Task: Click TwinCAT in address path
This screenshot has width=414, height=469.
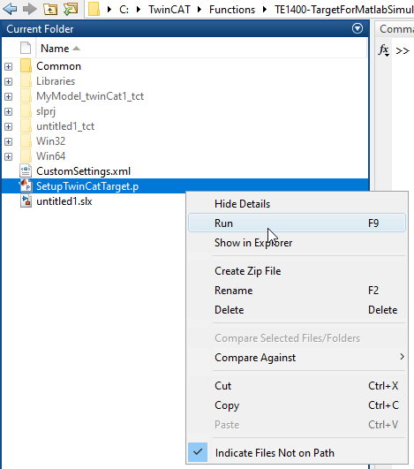Action: click(169, 10)
